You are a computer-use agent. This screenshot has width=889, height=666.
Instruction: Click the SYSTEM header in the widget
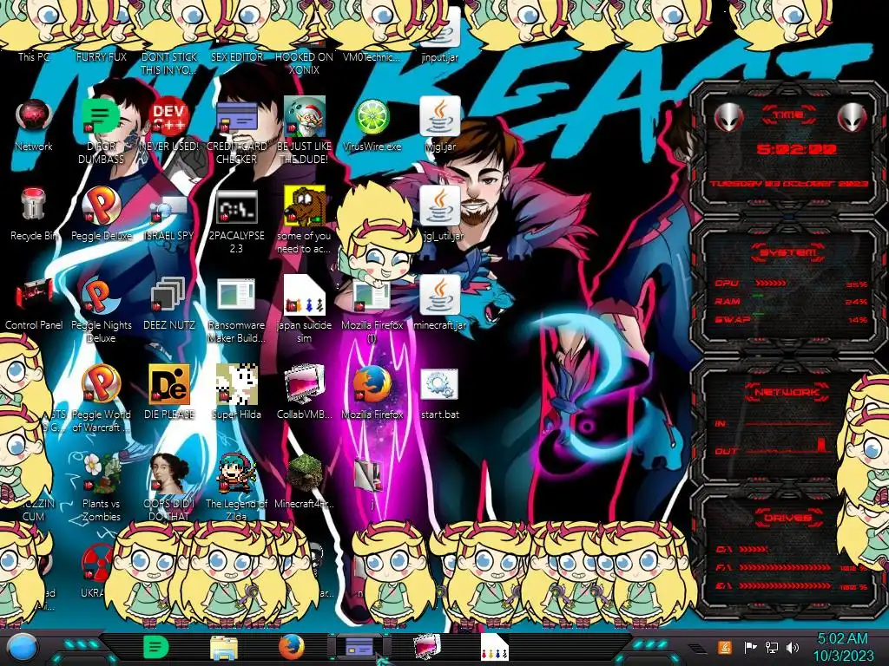(788, 252)
